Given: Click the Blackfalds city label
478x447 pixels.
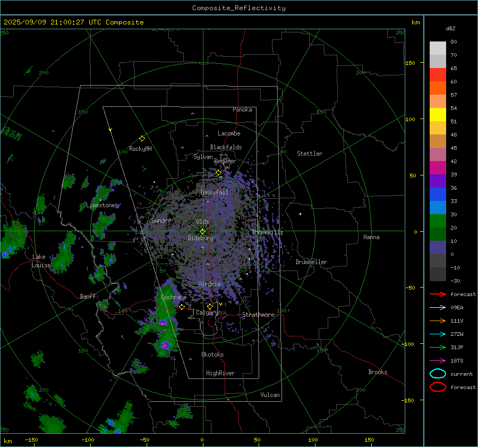Looking at the screenshot, I should [226, 147].
